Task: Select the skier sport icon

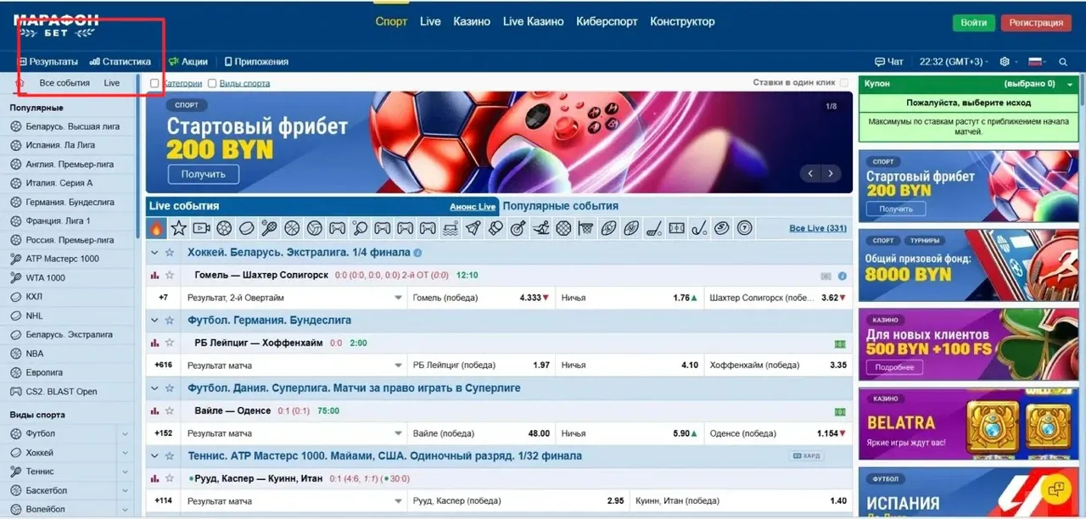Action: pos(541,228)
